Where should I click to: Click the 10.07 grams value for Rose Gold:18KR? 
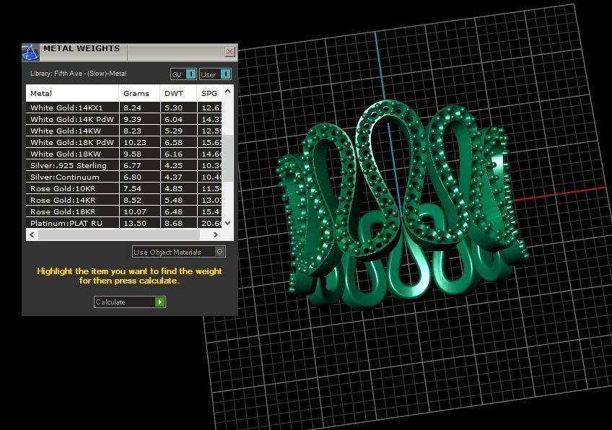135,212
